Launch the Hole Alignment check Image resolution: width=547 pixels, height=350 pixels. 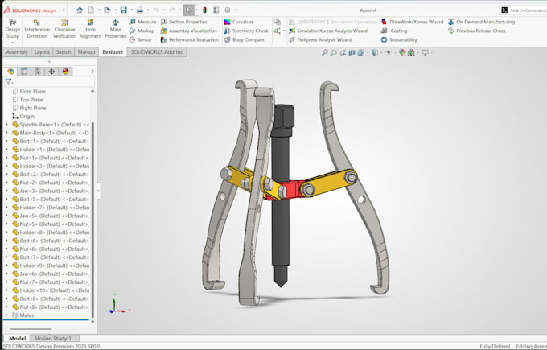(x=90, y=29)
